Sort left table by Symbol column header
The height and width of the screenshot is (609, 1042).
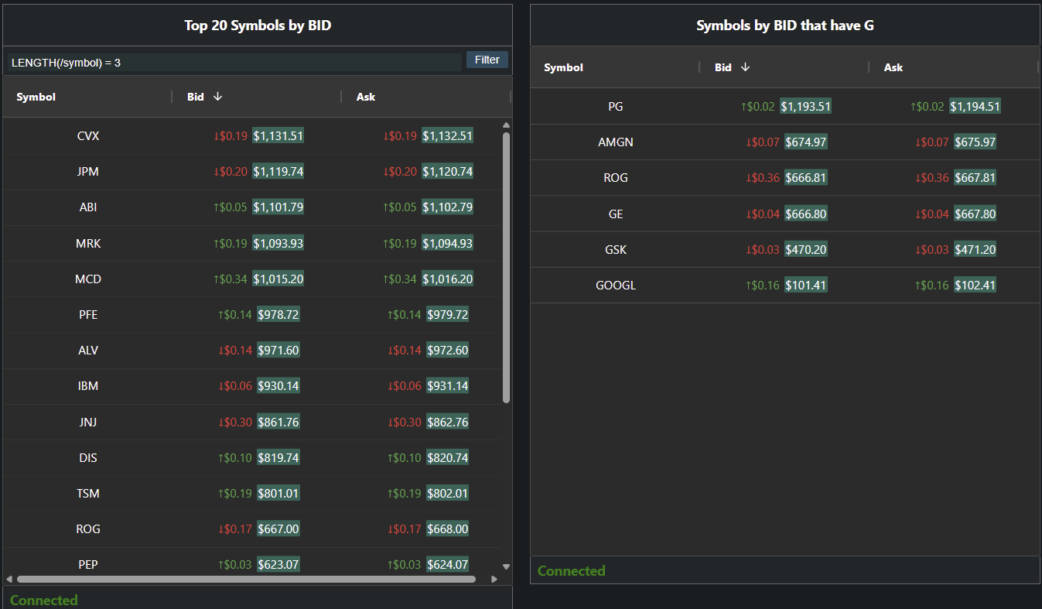(36, 97)
